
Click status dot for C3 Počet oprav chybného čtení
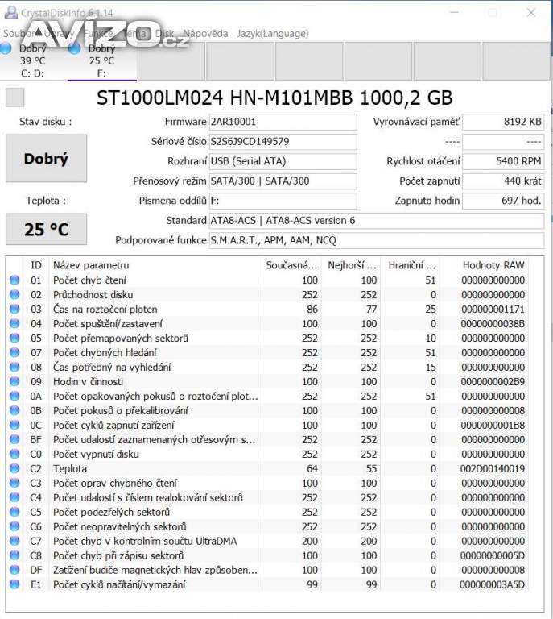coord(14,483)
